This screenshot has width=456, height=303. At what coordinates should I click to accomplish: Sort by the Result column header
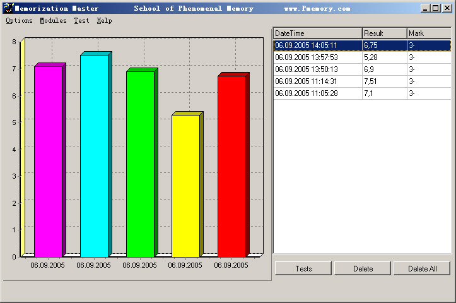point(385,33)
